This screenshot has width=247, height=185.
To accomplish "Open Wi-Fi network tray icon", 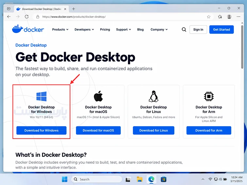I will pyautogui.click(x=210, y=179).
